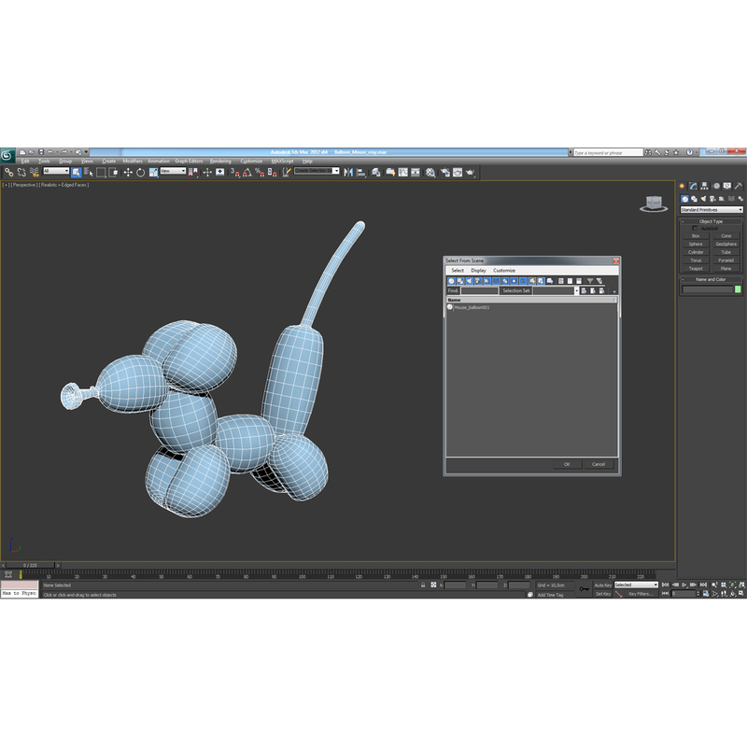Select the Select and Rotate tool
Screen dimensions: 747x747
[x=140, y=173]
